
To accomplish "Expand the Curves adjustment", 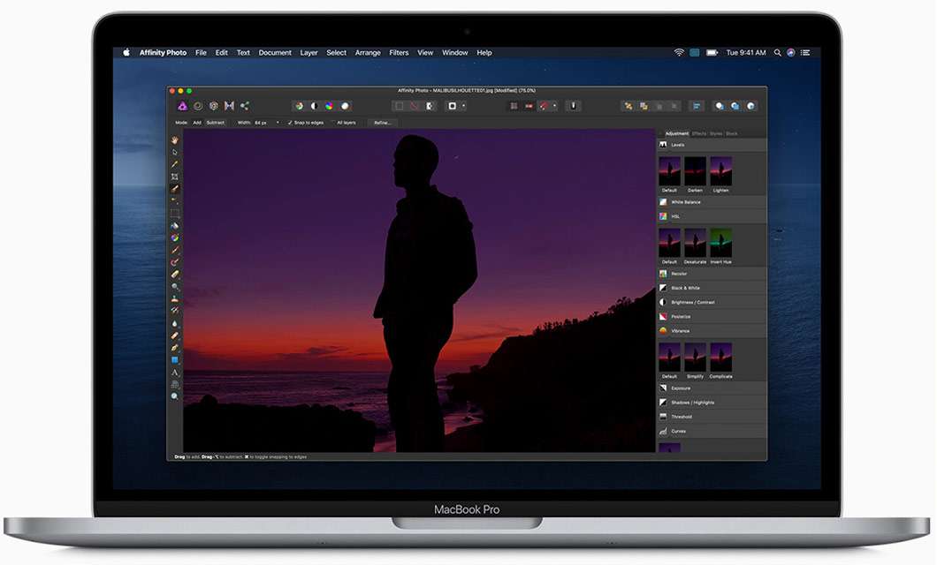I will pyautogui.click(x=698, y=431).
